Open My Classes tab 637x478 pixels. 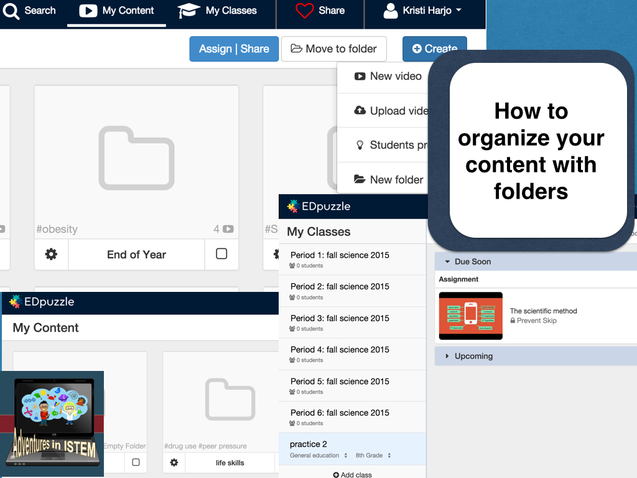[x=217, y=11]
